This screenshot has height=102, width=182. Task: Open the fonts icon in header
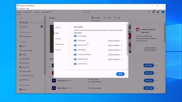(149, 12)
